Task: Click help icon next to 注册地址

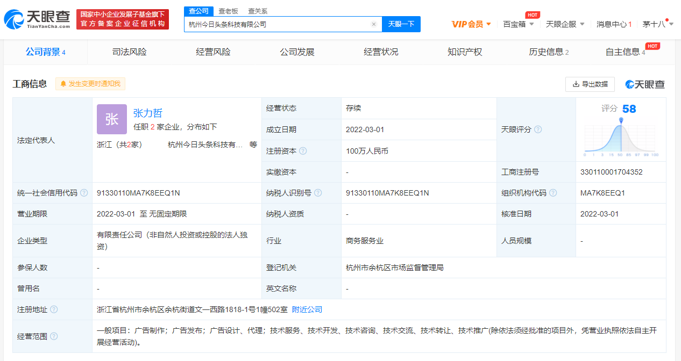Action: coord(54,309)
